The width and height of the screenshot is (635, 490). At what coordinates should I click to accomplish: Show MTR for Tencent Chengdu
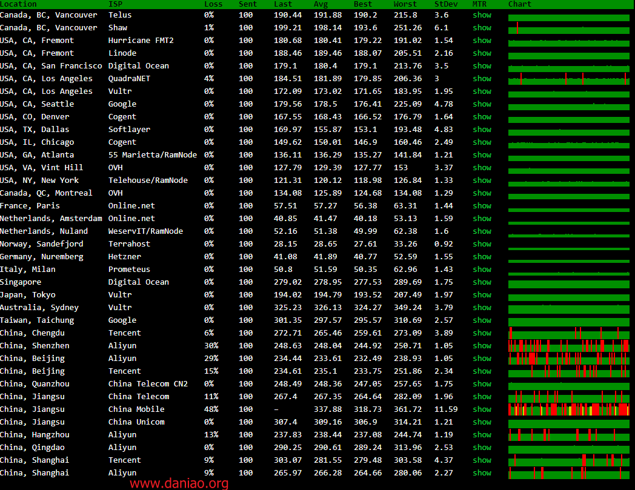click(482, 333)
